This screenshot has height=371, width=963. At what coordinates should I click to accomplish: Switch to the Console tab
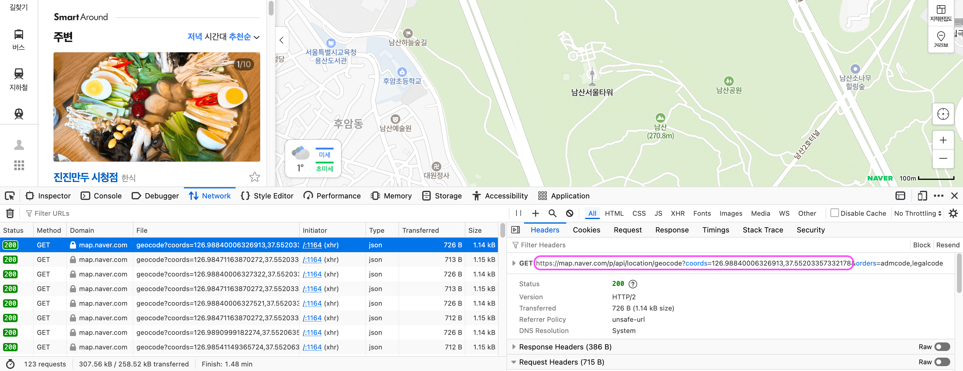[107, 196]
